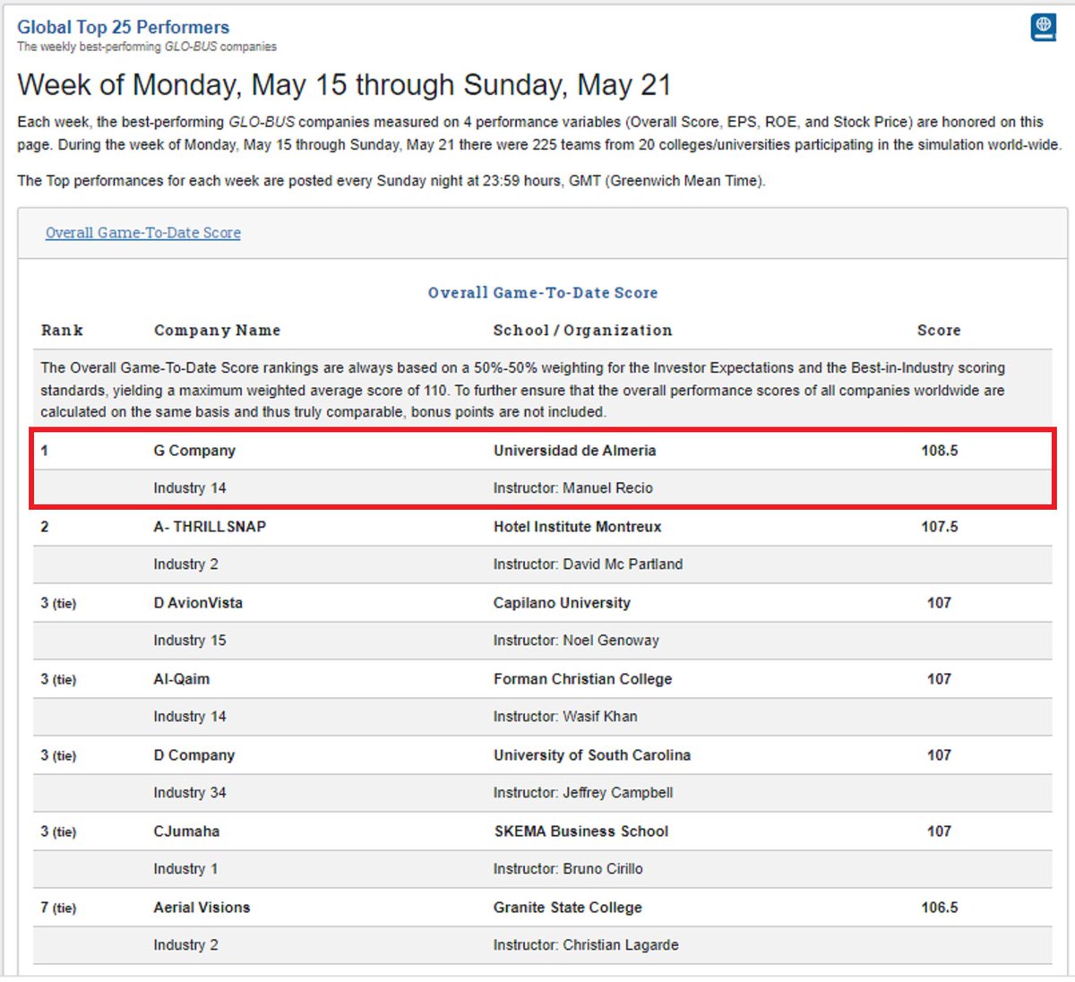Viewport: 1075px width, 982px height.
Task: Click the Global Top 25 Performers heading
Action: tap(123, 27)
